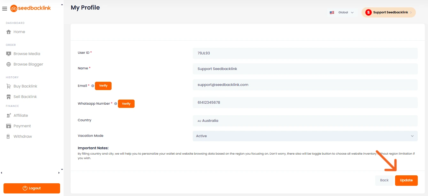Click the ORDER section label

point(11,45)
